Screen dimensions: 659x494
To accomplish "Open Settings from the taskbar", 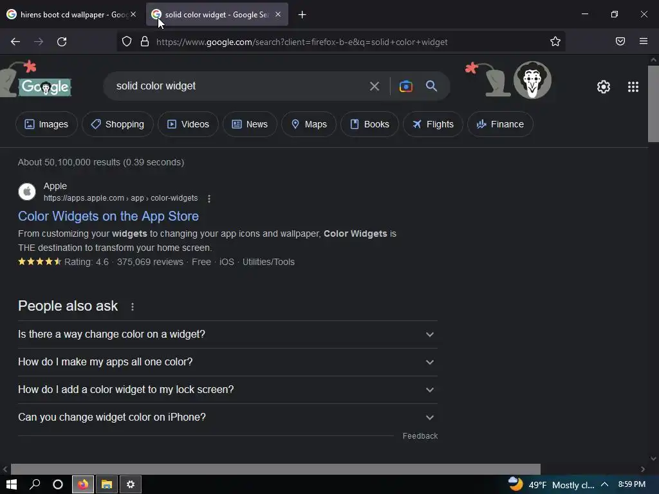I will 131,484.
